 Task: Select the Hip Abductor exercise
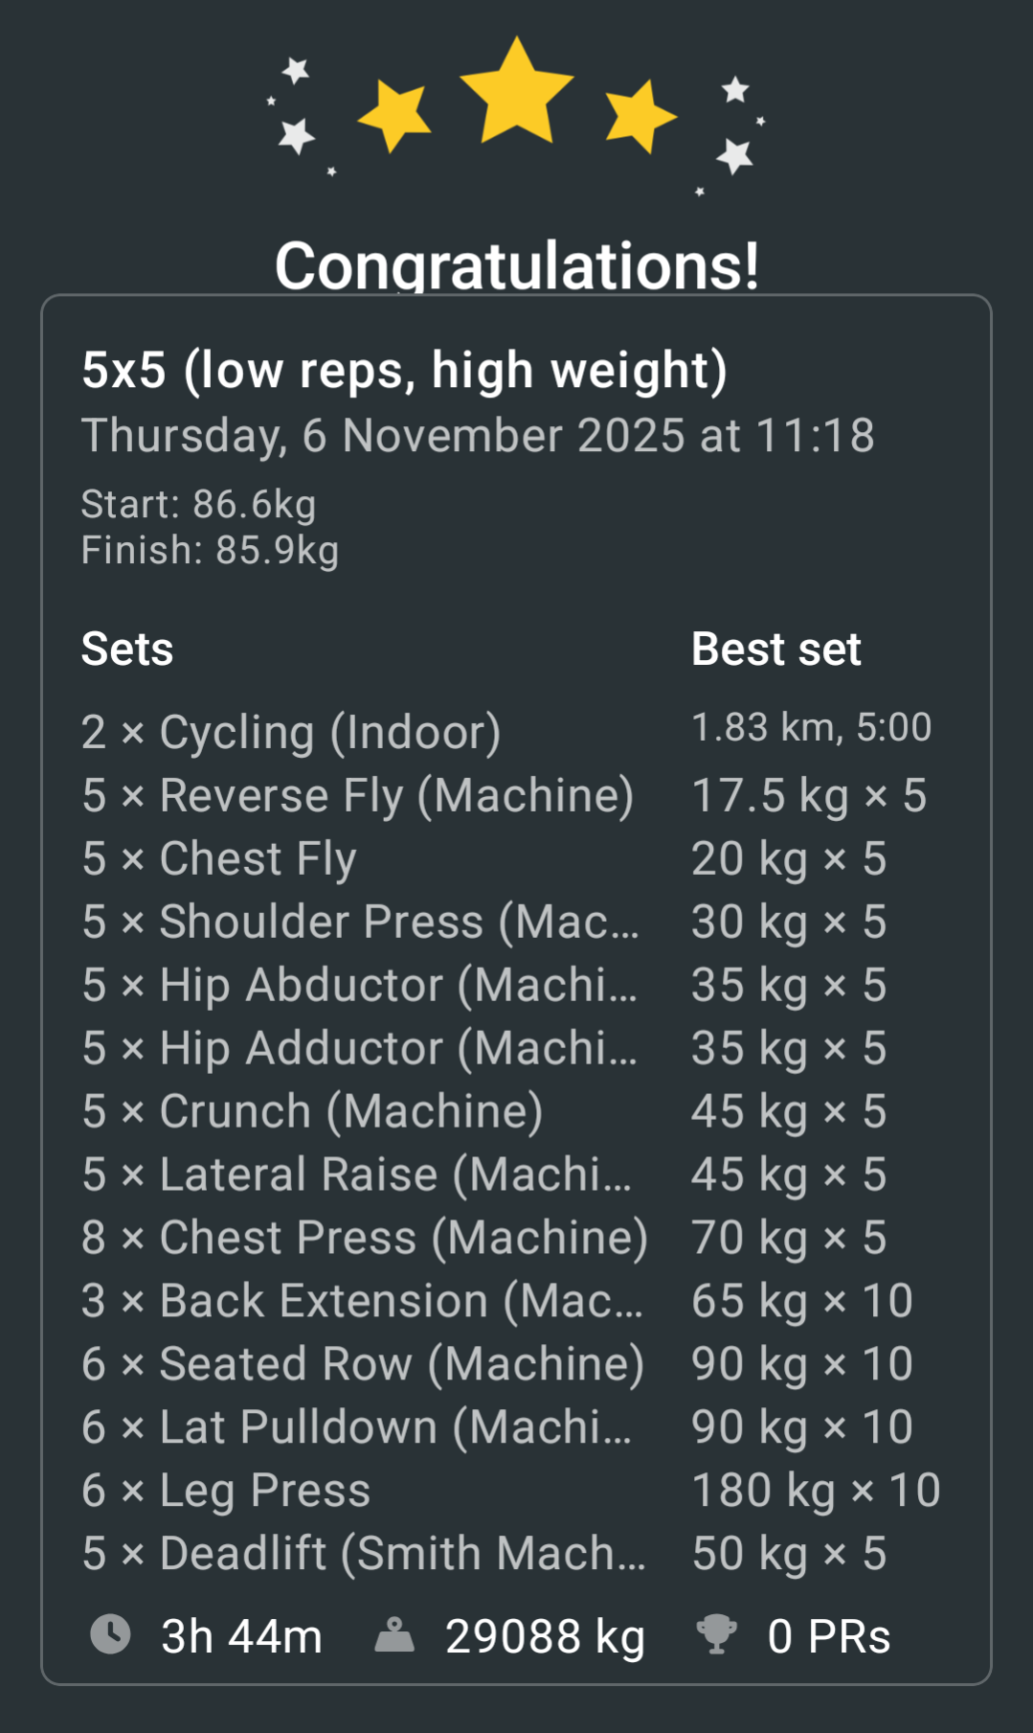(359, 985)
